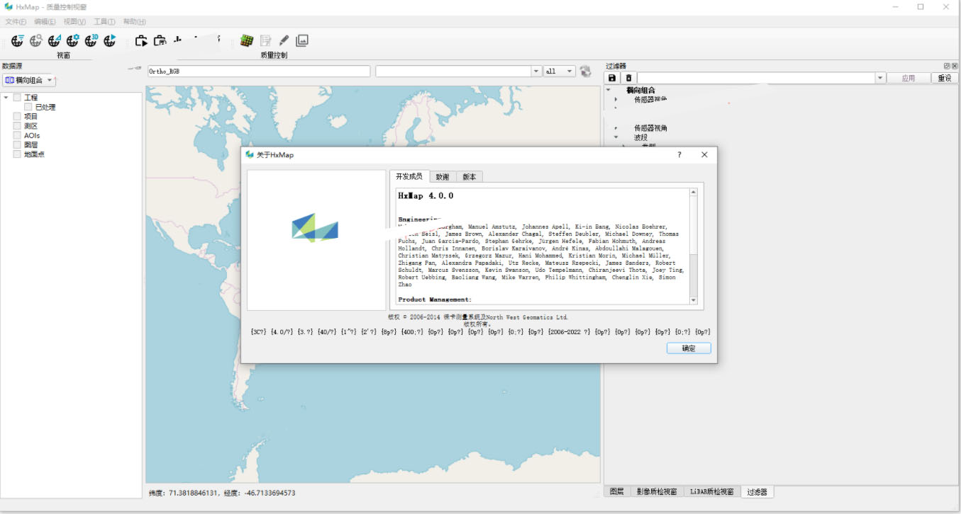Image resolution: width=961 pixels, height=514 pixels.
Task: Click the credits scrollbar down arrow
Action: [693, 300]
